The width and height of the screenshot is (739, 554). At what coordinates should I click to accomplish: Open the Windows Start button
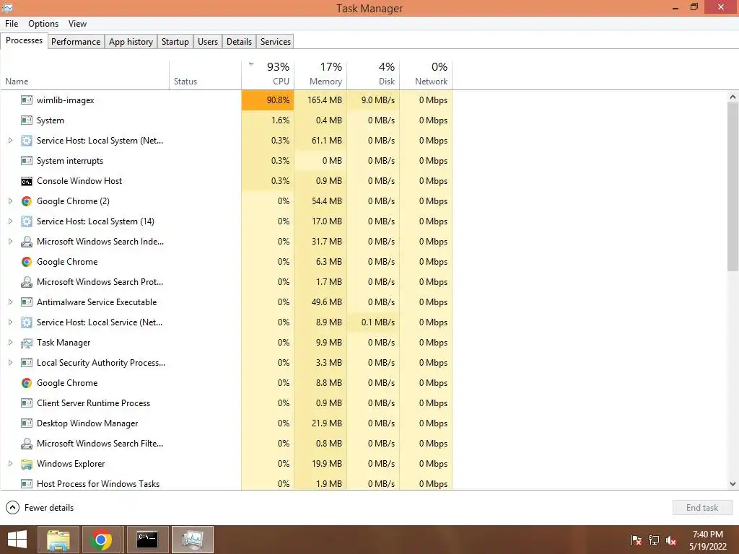point(17,540)
